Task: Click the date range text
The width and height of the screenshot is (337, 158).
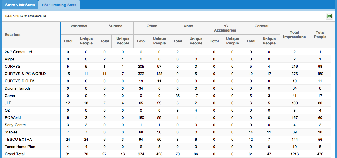Action: 26,16
